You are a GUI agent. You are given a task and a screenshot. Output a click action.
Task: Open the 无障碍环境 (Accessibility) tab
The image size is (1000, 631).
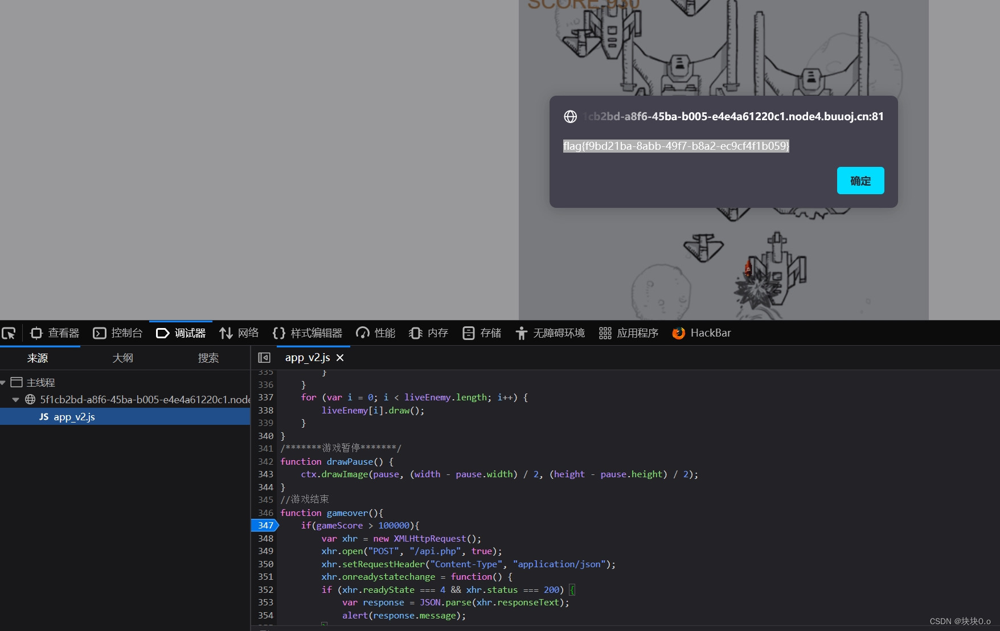550,333
